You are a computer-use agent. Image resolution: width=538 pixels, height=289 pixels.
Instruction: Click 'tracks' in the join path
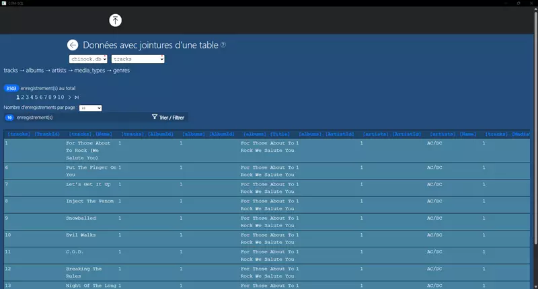click(x=11, y=71)
